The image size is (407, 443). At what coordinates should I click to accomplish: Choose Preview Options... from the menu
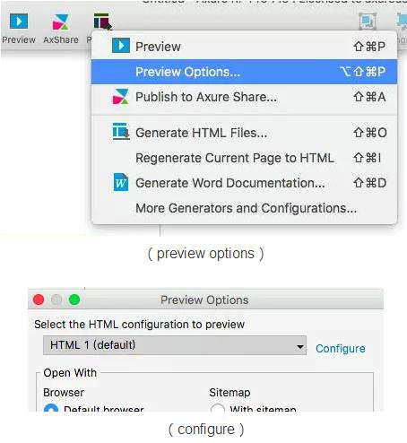244,72
